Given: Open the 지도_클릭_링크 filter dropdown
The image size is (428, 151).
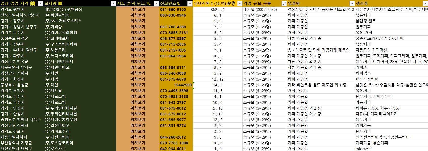Looking at the screenshot, I should pos(156,3).
